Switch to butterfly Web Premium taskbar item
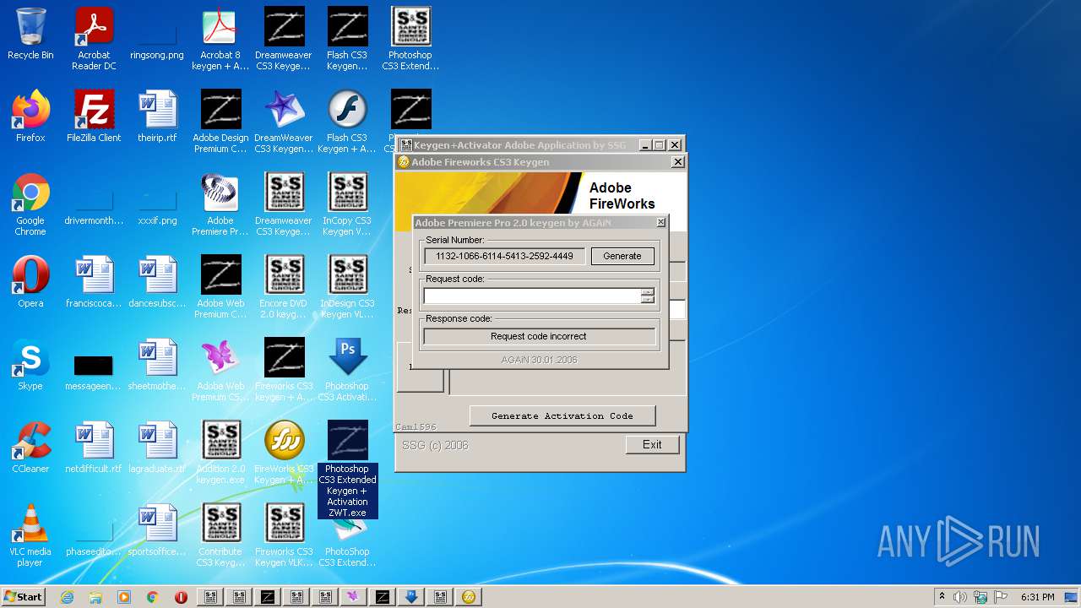1081x608 pixels. (353, 597)
